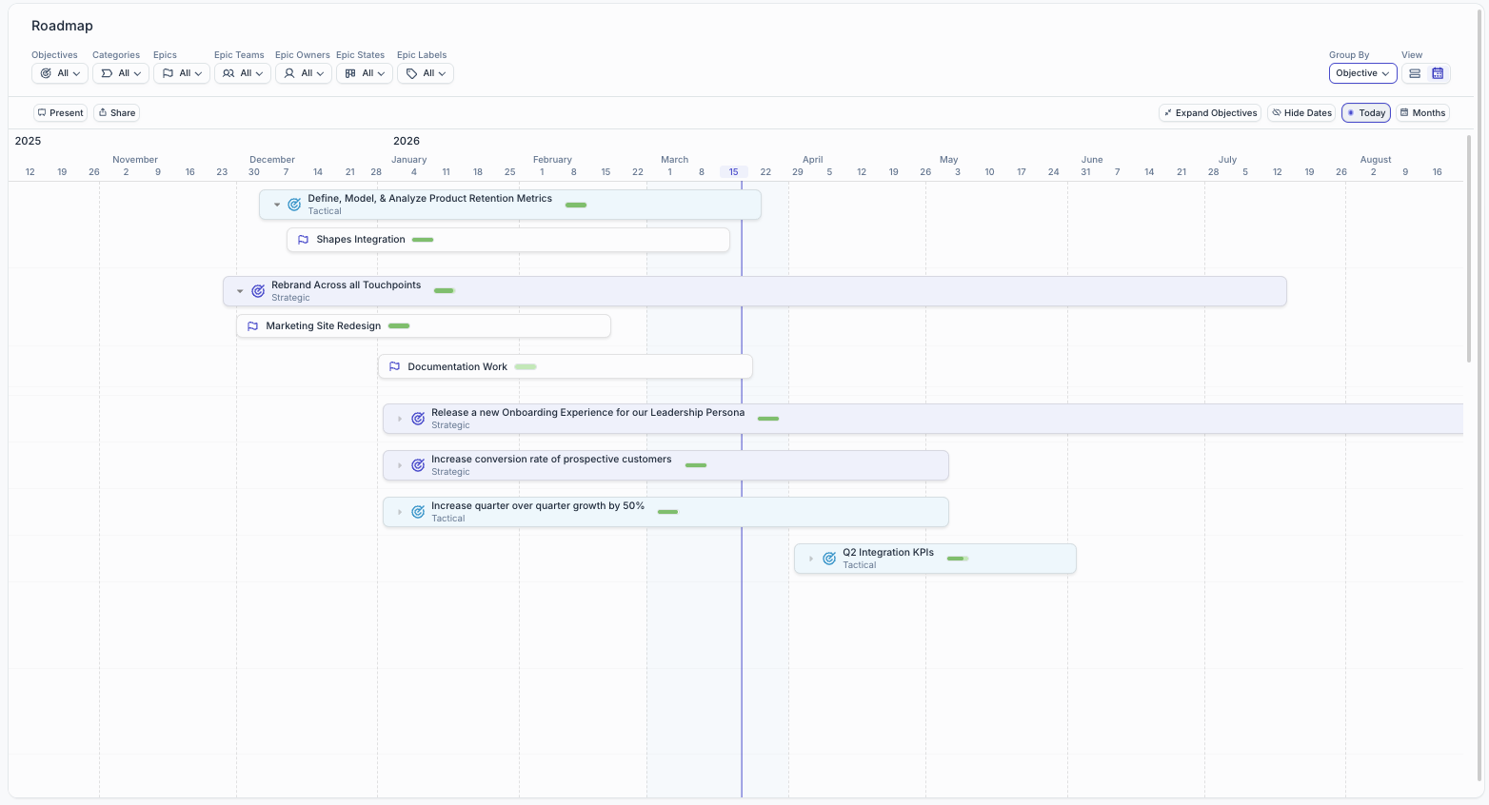Click progress bar on Documentation Work epic

pos(526,366)
